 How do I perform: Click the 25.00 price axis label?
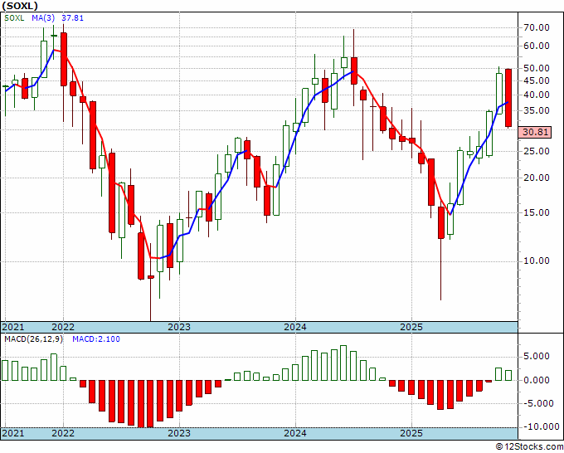[537, 151]
